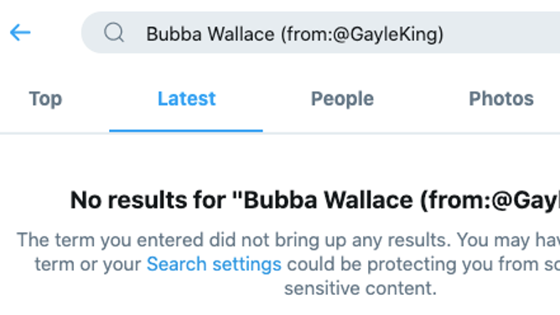Click the "(from:@Gay" part of the heading
560x315 pixels.
[490, 200]
